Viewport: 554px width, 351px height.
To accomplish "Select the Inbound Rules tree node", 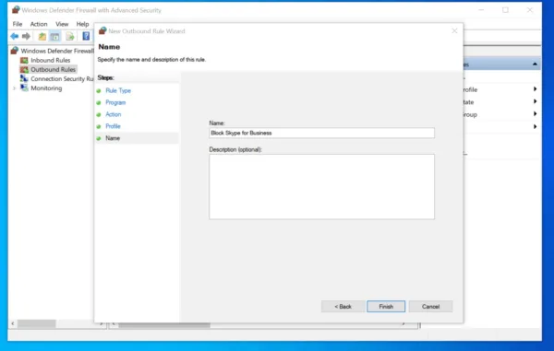I will point(50,60).
